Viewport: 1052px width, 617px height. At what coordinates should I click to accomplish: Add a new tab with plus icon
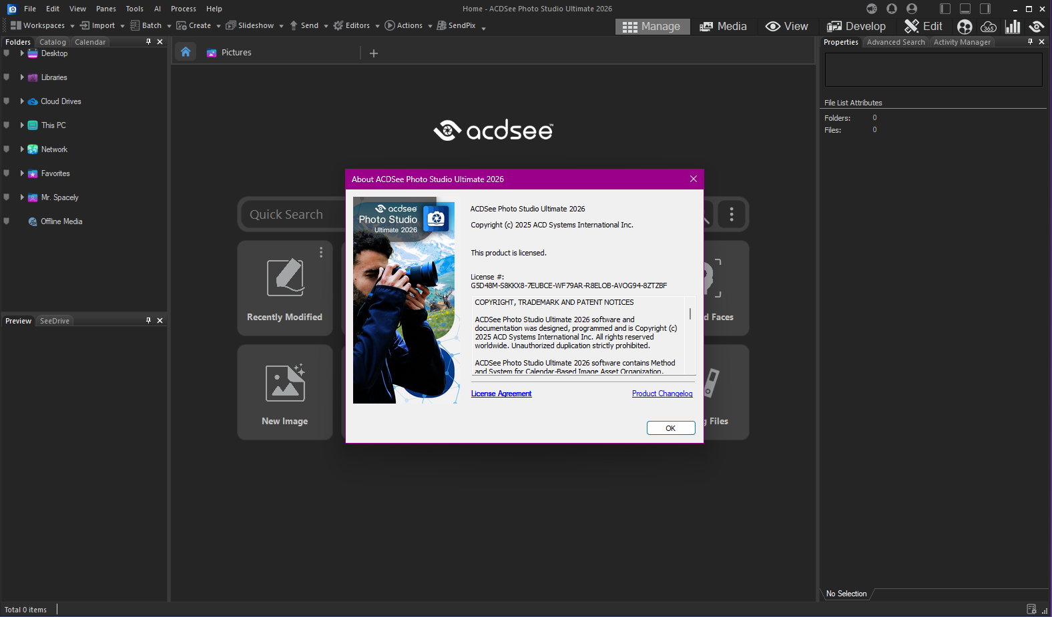[x=374, y=53]
